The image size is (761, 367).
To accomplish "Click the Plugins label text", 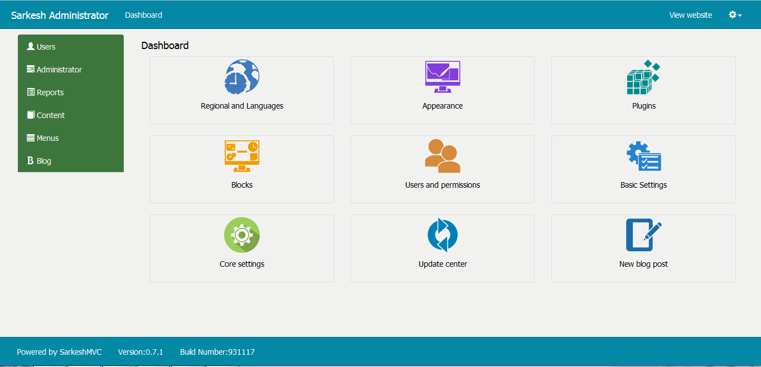I will pos(644,106).
